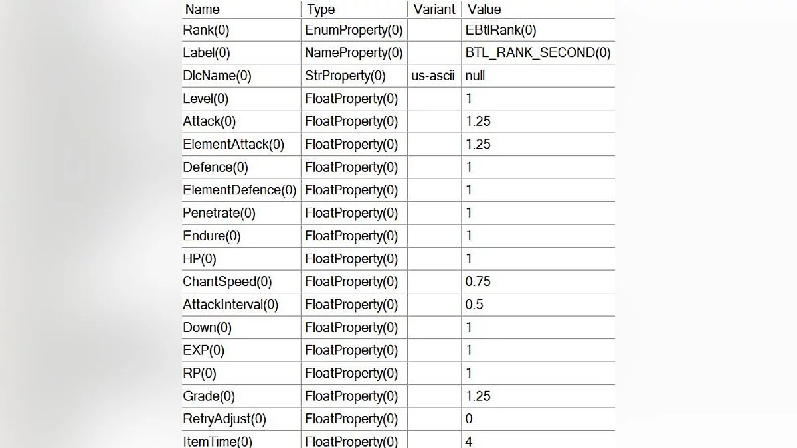This screenshot has height=448, width=797.
Task: Select the Rank(0) name cell
Action: (x=206, y=30)
